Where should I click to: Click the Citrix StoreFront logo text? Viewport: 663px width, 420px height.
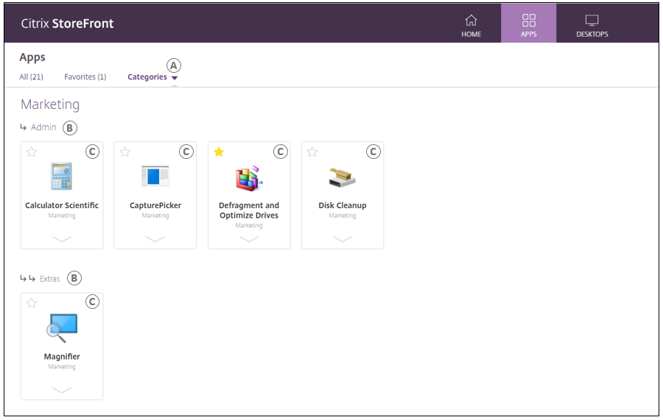point(67,24)
